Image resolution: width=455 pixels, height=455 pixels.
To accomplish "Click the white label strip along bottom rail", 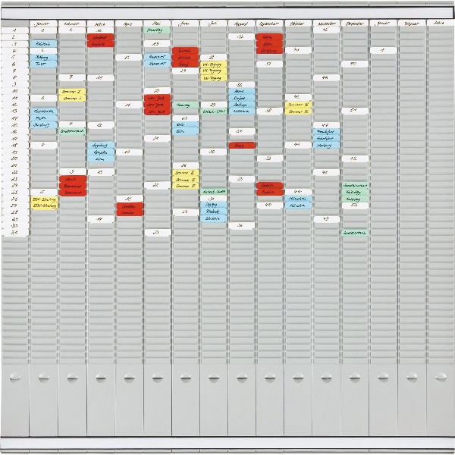I will tap(227, 443).
